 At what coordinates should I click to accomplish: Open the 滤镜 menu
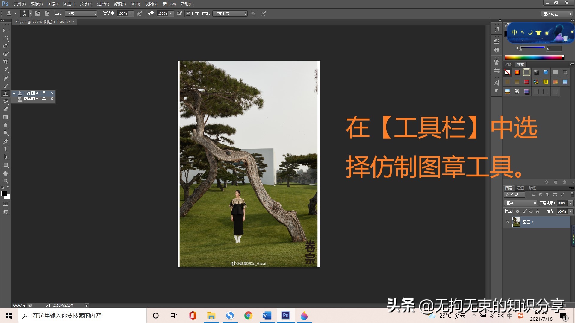click(119, 4)
